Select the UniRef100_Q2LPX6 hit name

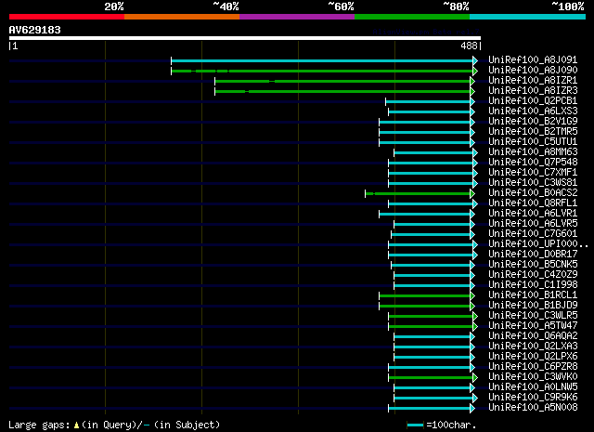coord(533,356)
